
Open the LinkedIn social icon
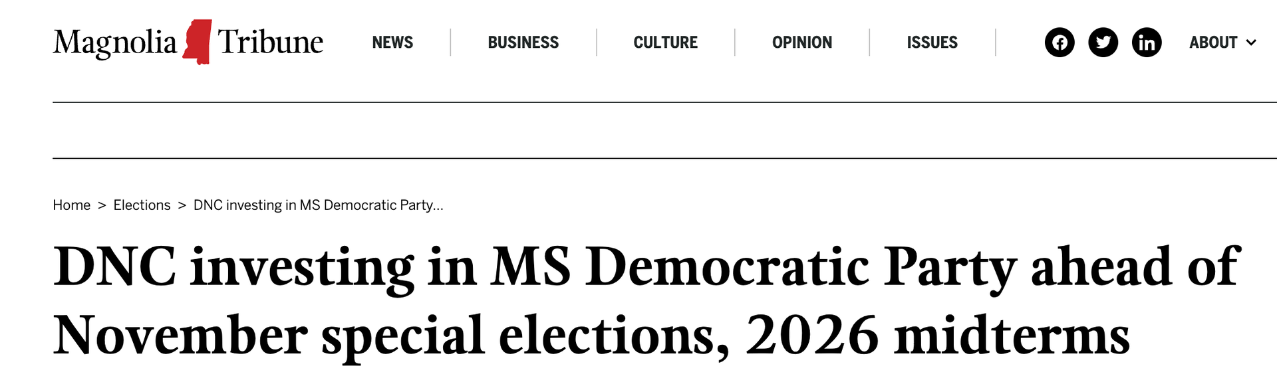(x=1147, y=43)
